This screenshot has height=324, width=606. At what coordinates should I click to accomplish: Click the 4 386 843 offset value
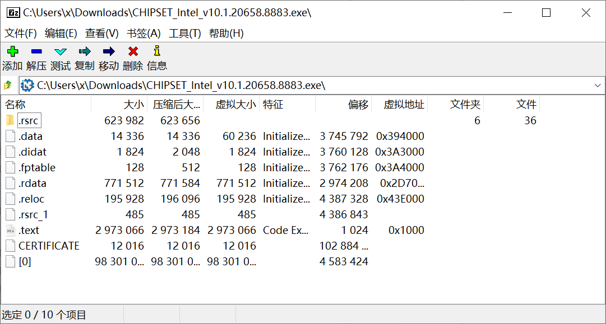[x=344, y=214]
